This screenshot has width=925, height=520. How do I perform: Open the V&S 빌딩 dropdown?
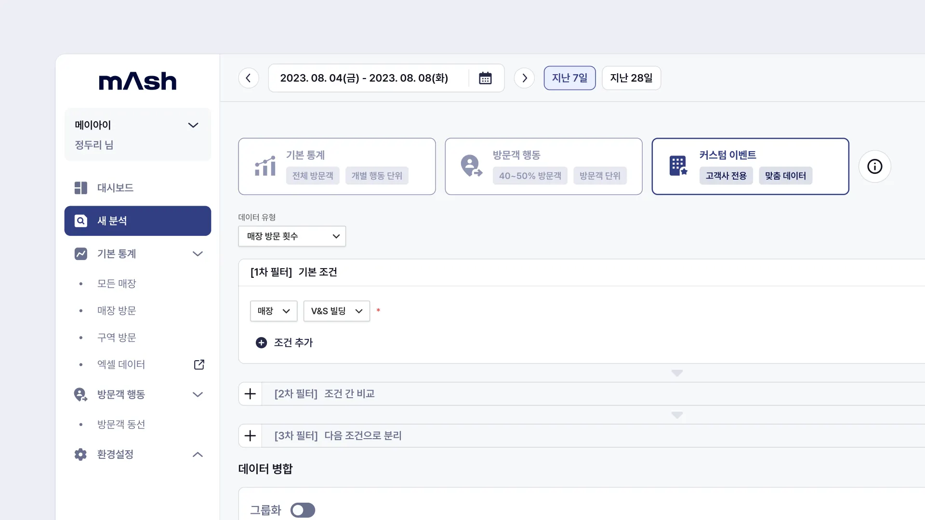pyautogui.click(x=336, y=311)
